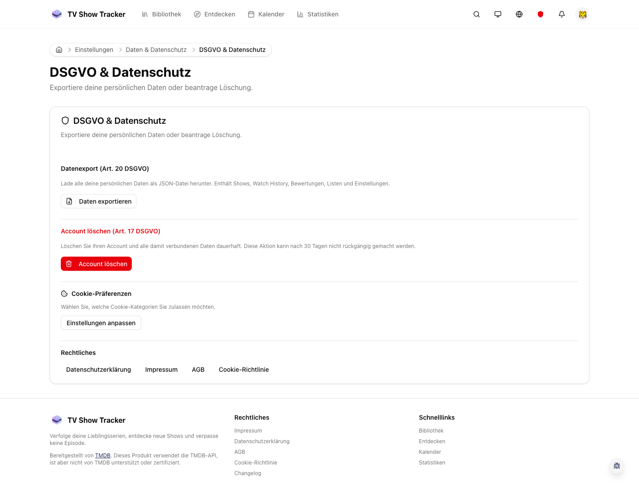Open the notifications bell

562,14
